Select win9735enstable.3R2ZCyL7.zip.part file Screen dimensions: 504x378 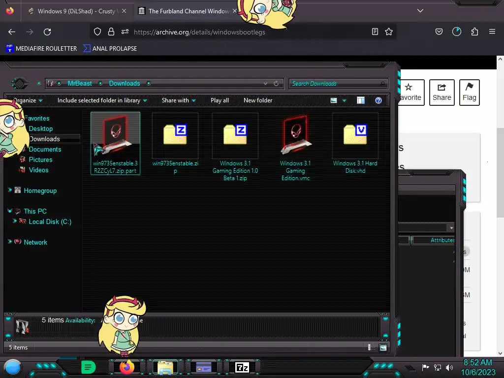pos(115,143)
